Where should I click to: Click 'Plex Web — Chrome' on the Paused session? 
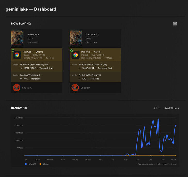(x=33, y=52)
